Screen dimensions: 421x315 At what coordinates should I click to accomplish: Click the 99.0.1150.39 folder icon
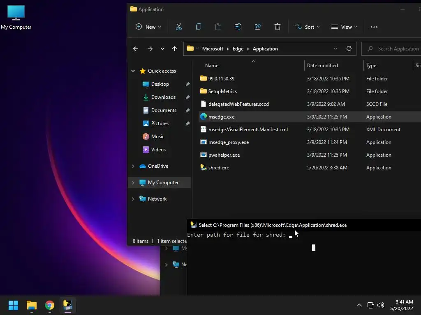pyautogui.click(x=203, y=78)
